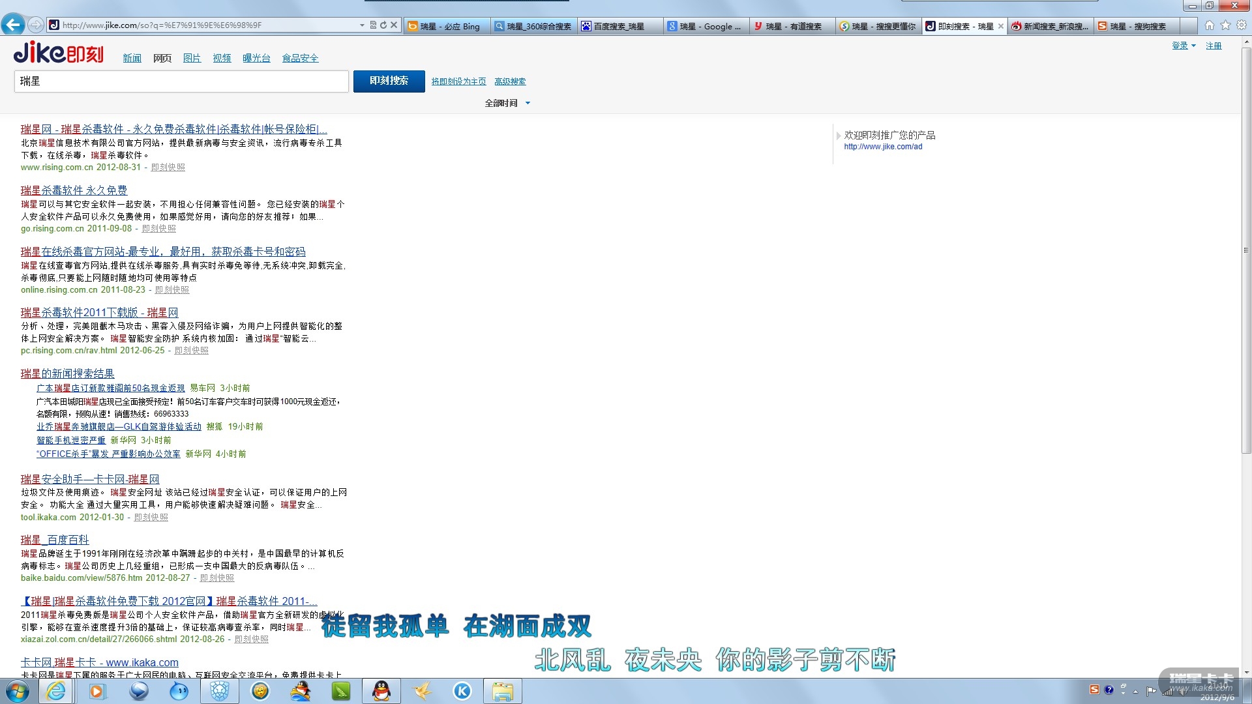Click the favorites star icon
This screenshot has height=704, width=1252.
click(x=1225, y=25)
